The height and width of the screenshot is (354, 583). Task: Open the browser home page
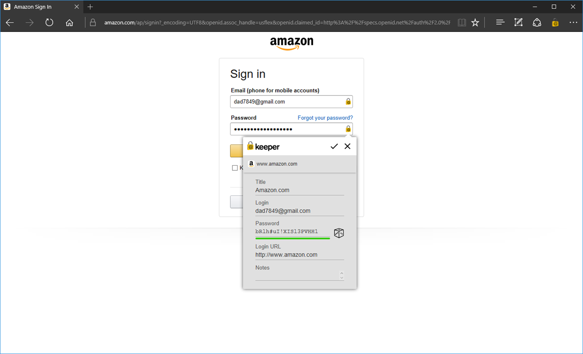(69, 23)
